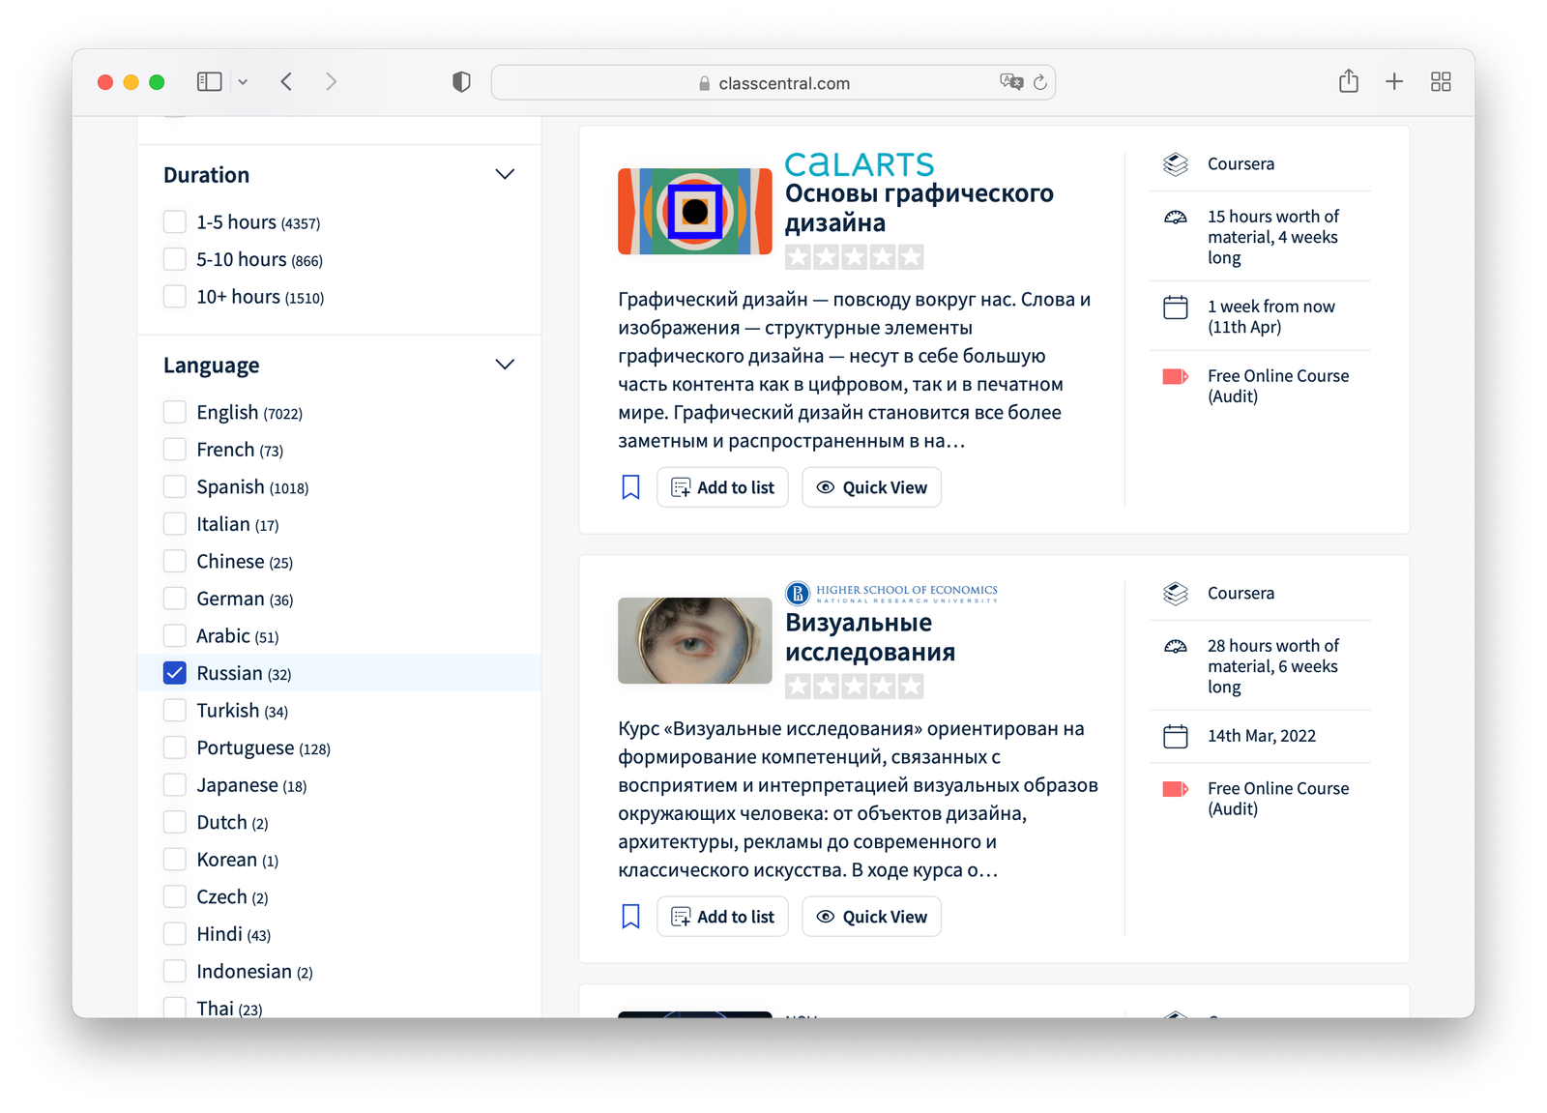Collapse the Duration filter section
1547x1113 pixels.
(x=505, y=175)
